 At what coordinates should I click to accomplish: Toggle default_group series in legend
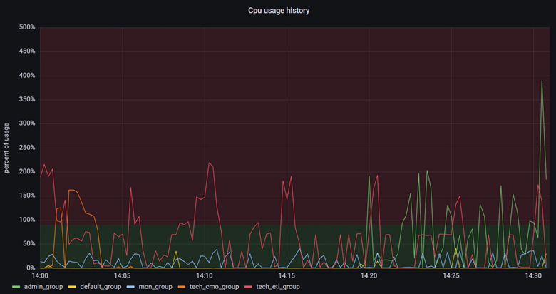pos(101,287)
